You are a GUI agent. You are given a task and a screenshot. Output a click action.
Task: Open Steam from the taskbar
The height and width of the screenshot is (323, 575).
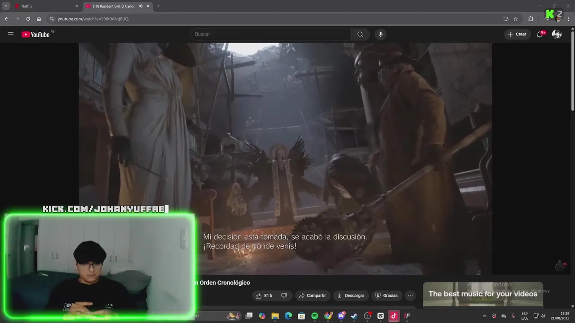pos(354,316)
